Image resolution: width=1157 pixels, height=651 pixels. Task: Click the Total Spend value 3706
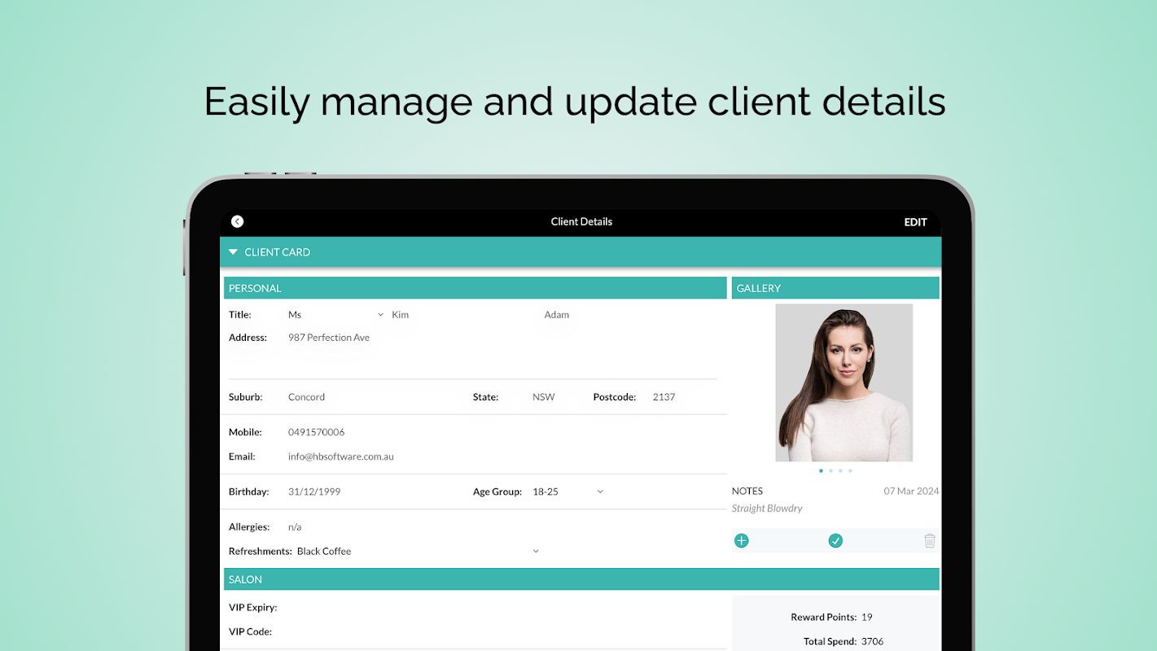click(x=872, y=642)
